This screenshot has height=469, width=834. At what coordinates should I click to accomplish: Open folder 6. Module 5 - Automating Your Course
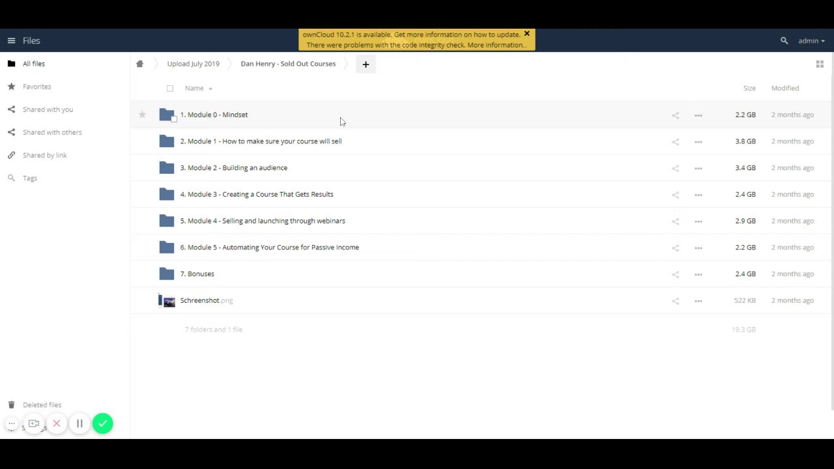pyautogui.click(x=269, y=248)
